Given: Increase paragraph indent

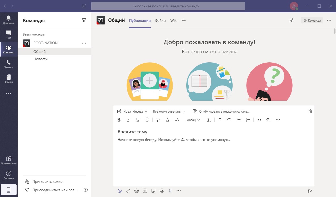Looking at the screenshot, I should tap(229, 120).
